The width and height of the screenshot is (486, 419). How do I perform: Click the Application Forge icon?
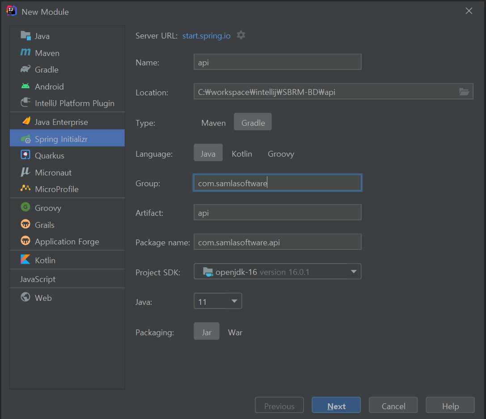tap(25, 240)
